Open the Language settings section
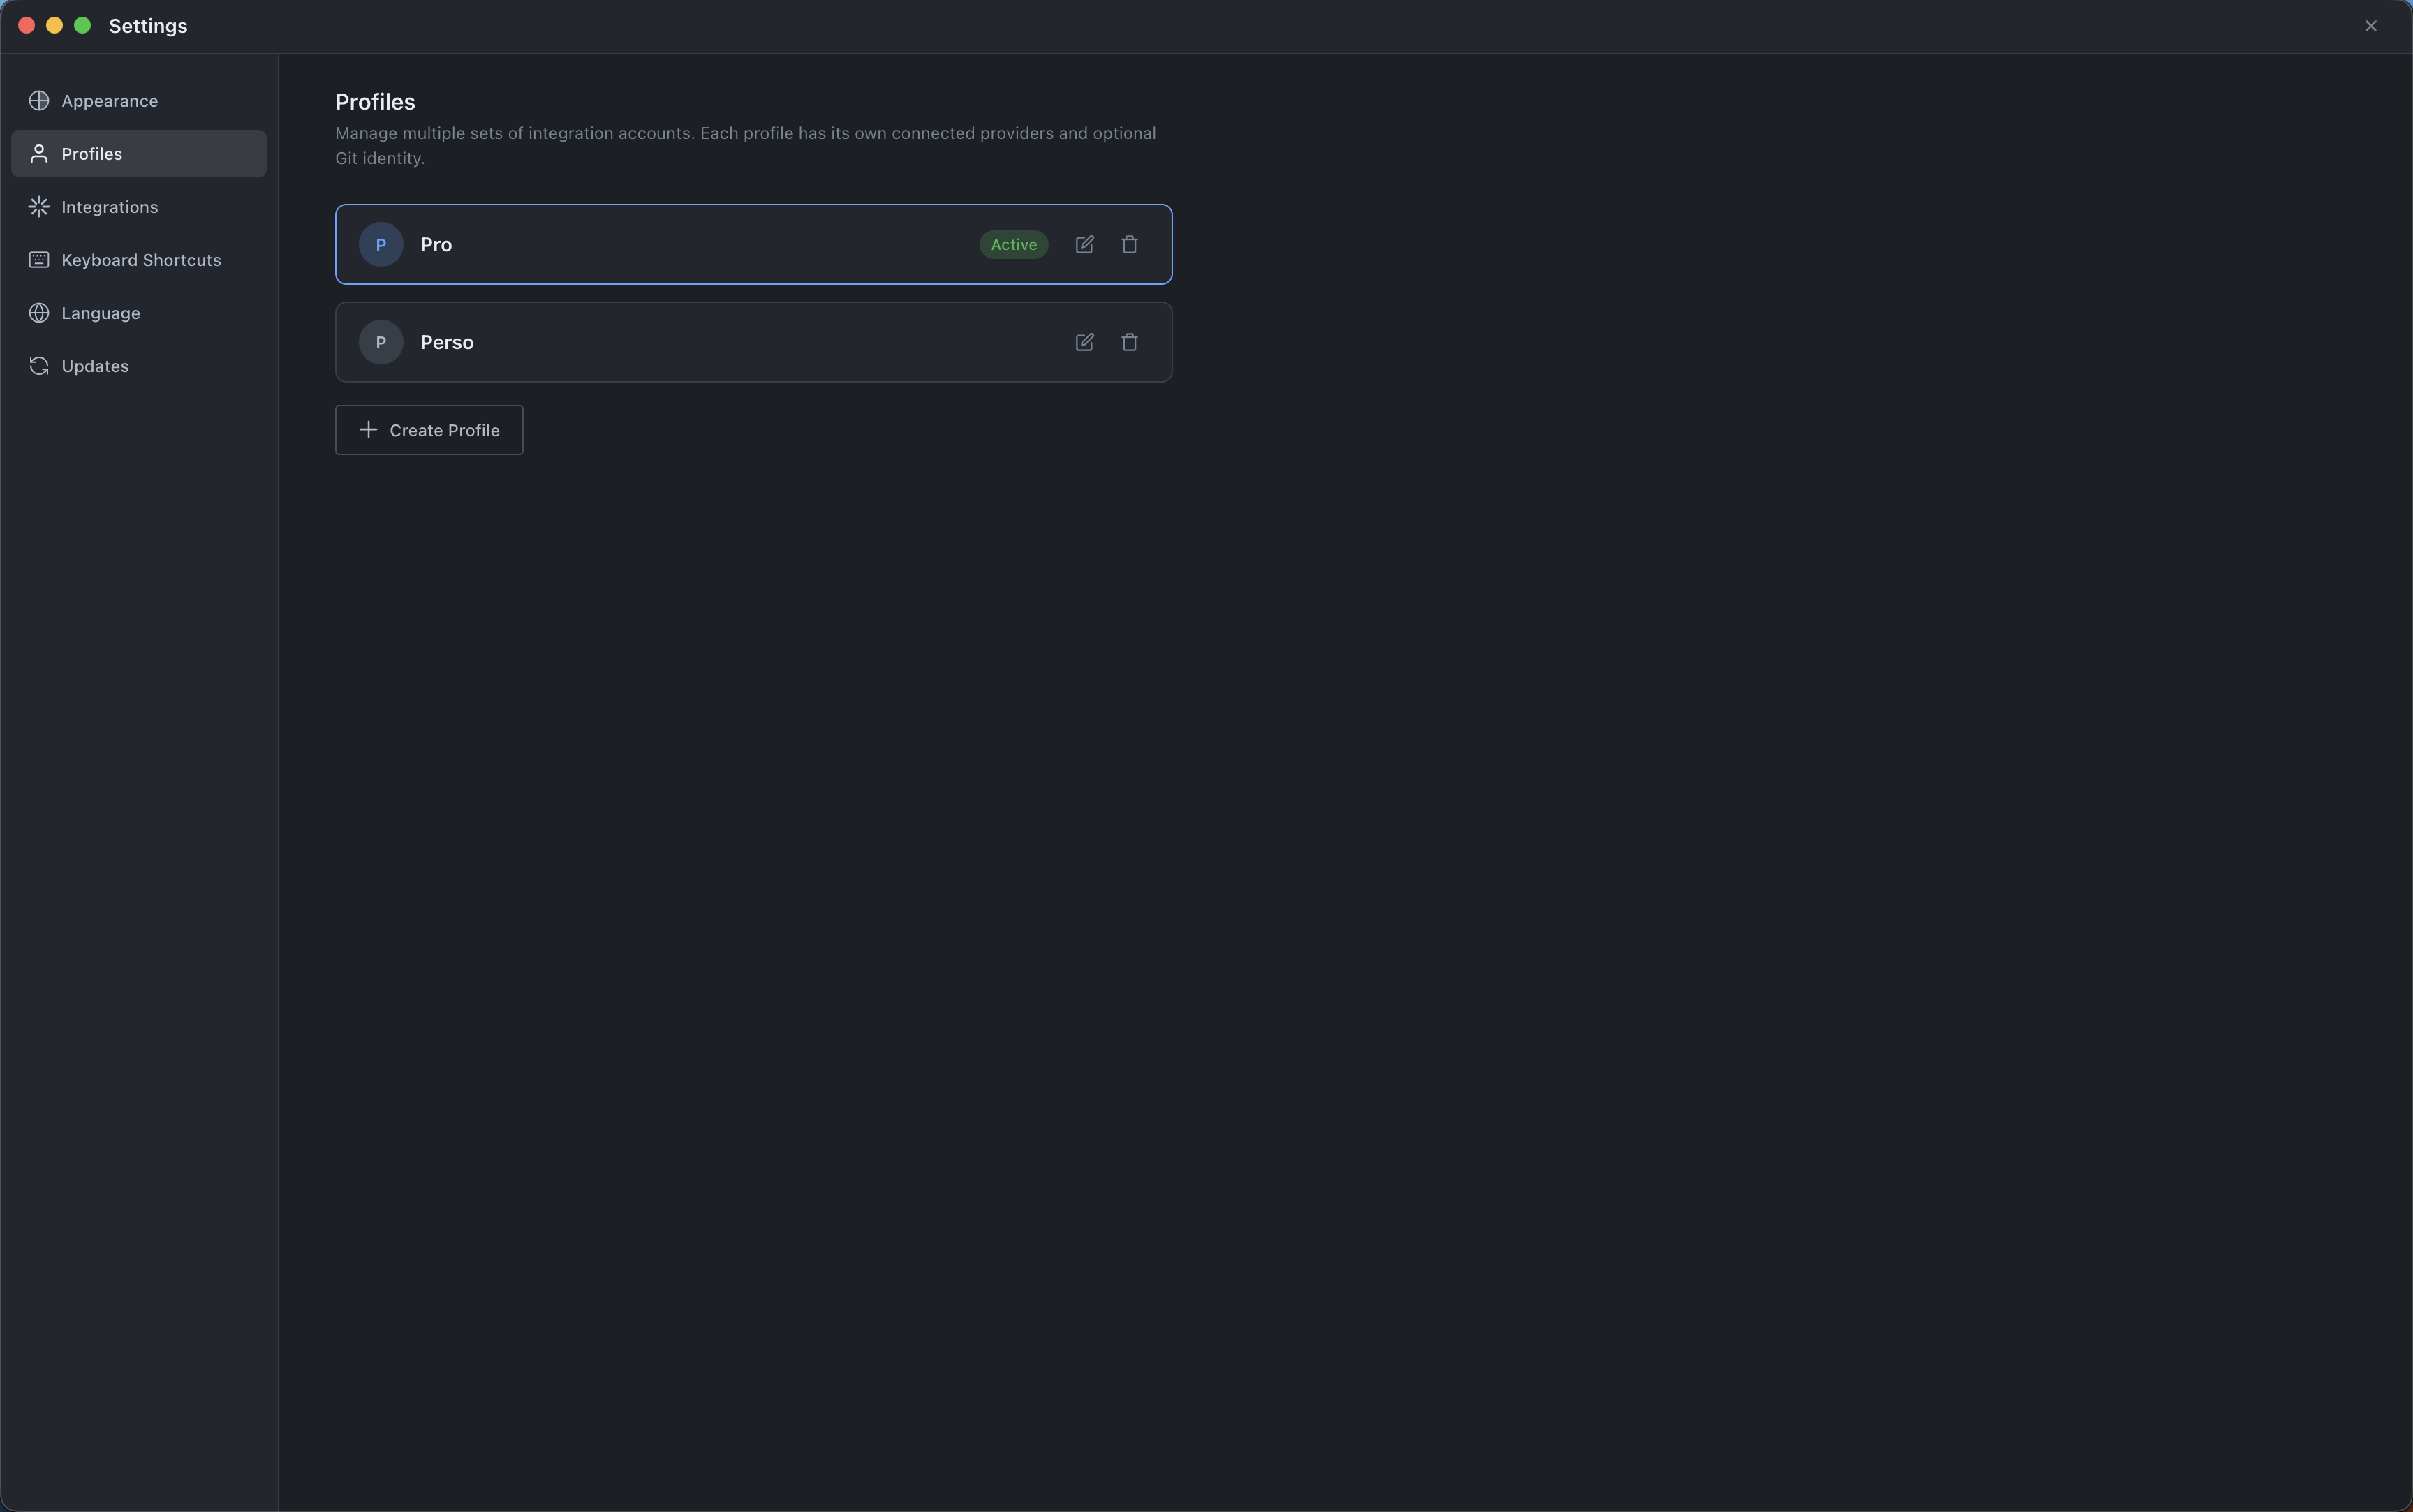2413x1512 pixels. 100,312
